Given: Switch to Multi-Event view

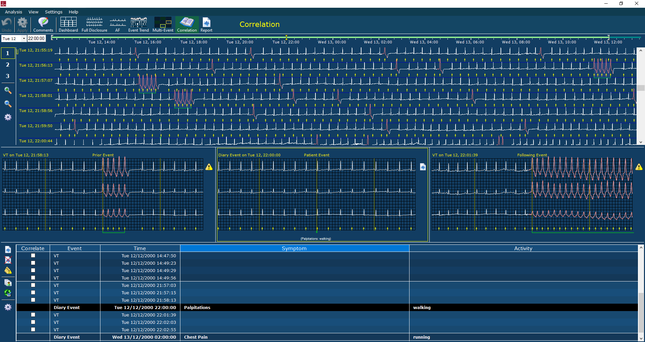Looking at the screenshot, I should point(163,25).
